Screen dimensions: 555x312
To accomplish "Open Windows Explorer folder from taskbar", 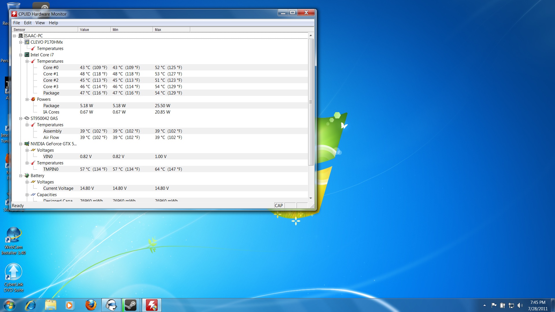I will (51, 305).
